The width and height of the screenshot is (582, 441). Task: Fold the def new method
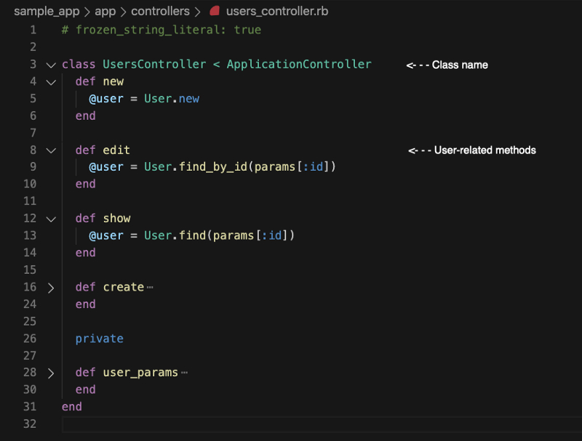pyautogui.click(x=50, y=82)
